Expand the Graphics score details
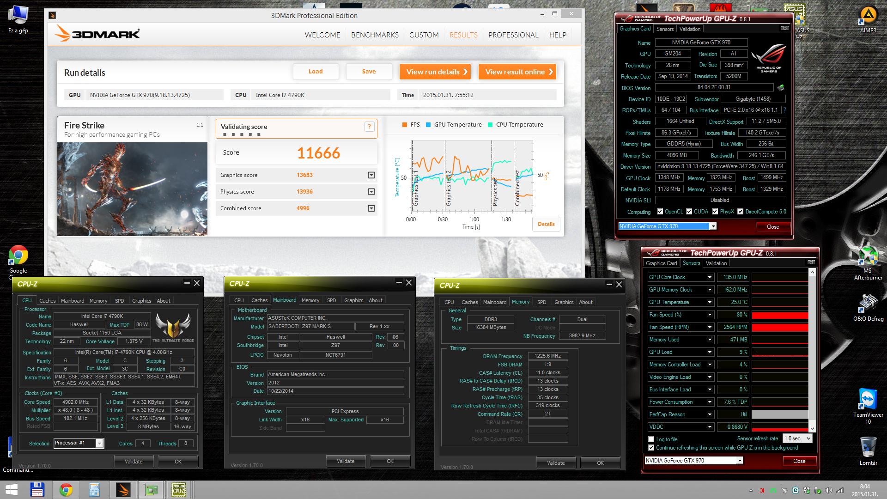This screenshot has height=499, width=887. [x=371, y=175]
